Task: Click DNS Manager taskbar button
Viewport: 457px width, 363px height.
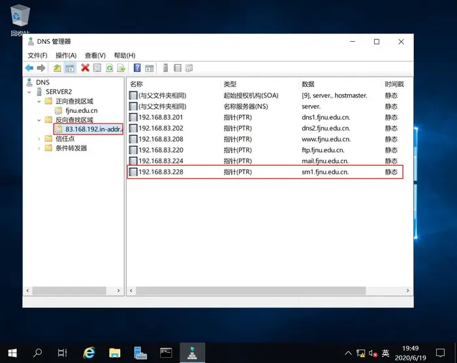Action: (x=193, y=353)
